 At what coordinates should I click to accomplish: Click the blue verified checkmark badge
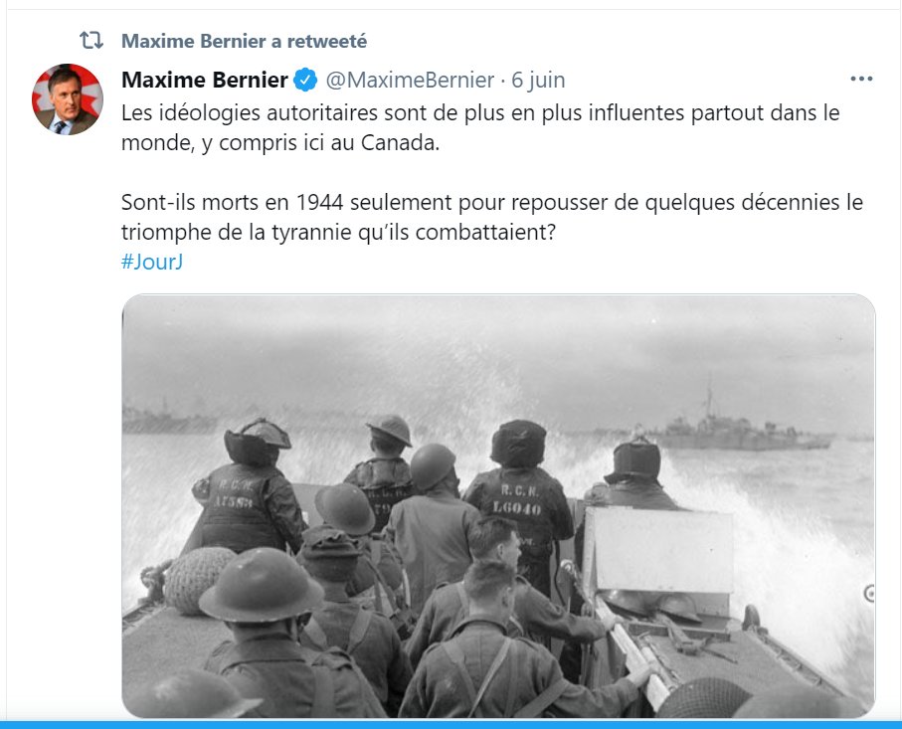(x=305, y=80)
